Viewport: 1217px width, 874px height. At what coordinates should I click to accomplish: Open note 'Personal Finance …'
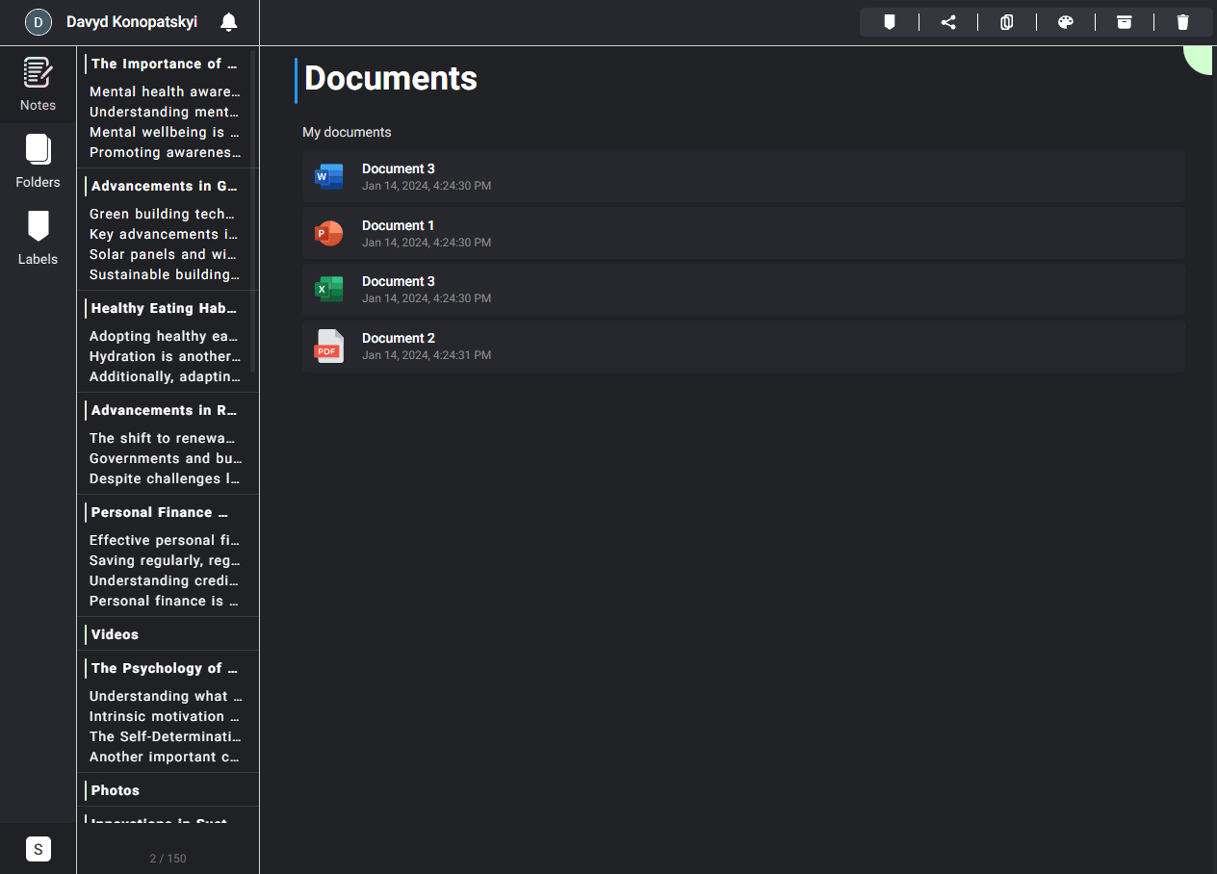(x=160, y=512)
